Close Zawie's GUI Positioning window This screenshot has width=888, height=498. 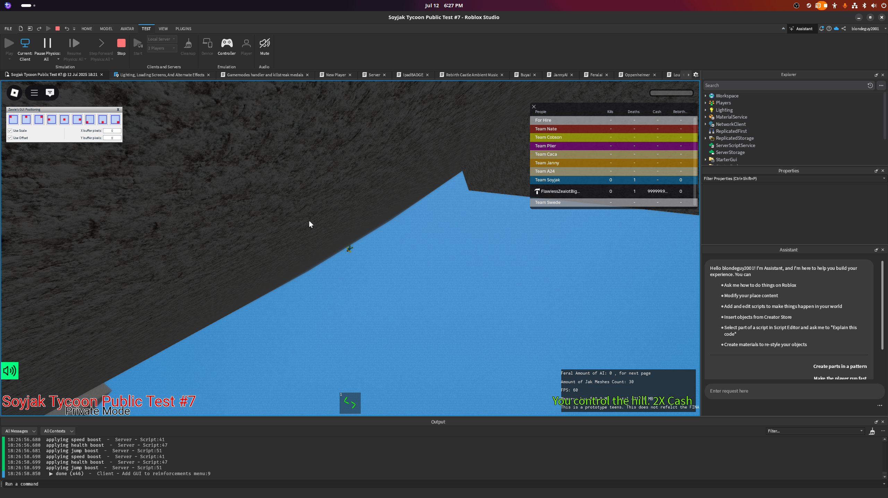[118, 110]
